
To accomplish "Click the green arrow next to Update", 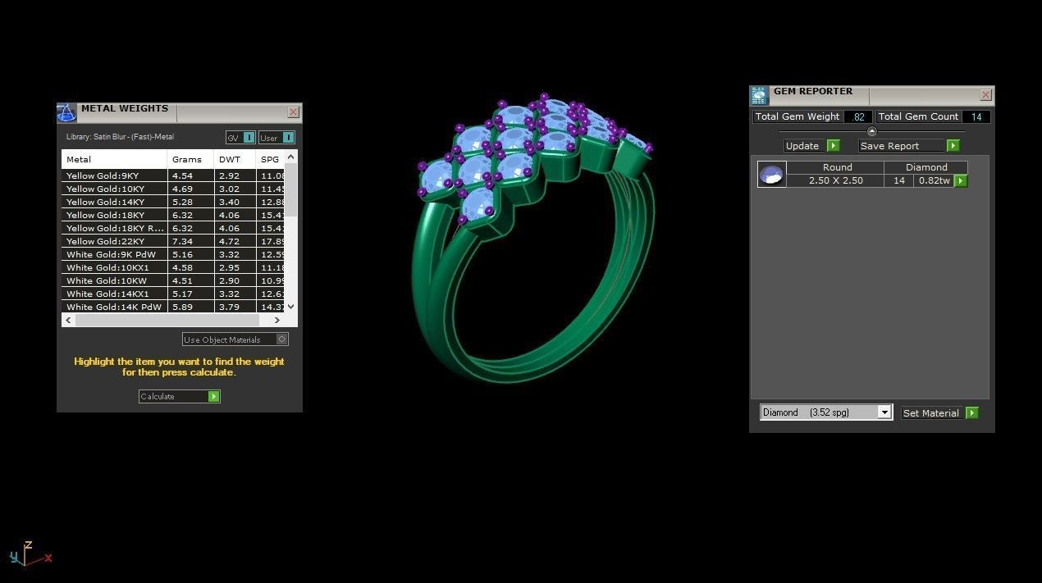I will (833, 146).
